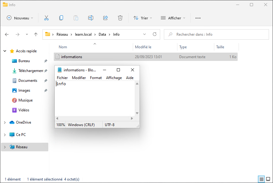Click the Info folder icon in title bar
Viewport: 273px width, 183px height.
coord(5,5)
